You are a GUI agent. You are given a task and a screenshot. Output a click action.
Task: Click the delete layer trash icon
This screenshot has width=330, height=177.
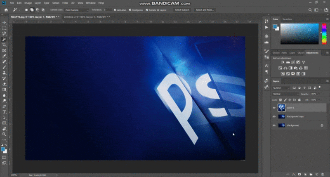323,175
